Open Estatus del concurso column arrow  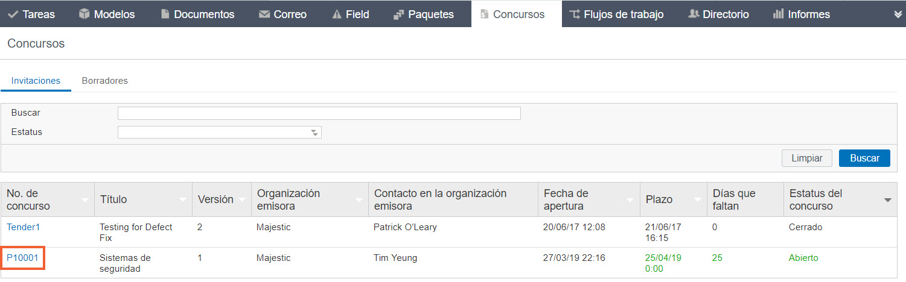pyautogui.click(x=888, y=199)
